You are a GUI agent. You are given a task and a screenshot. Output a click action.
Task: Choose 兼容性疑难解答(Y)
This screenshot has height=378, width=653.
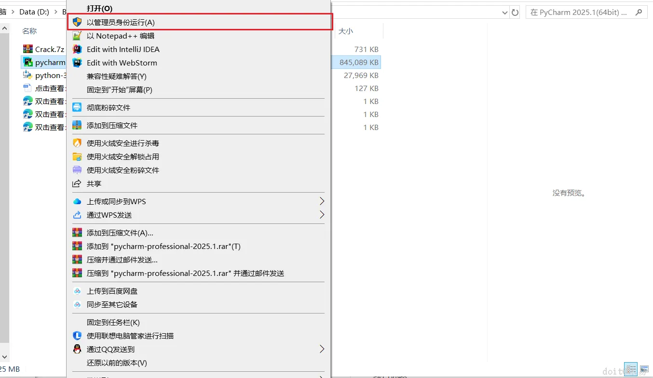[199, 76]
